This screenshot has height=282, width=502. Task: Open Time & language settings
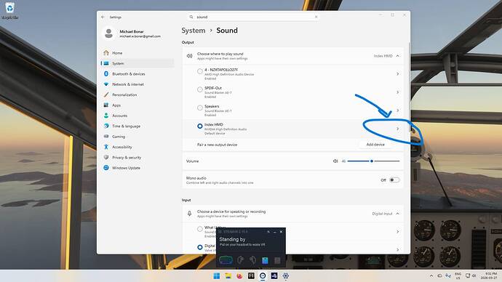(138, 126)
